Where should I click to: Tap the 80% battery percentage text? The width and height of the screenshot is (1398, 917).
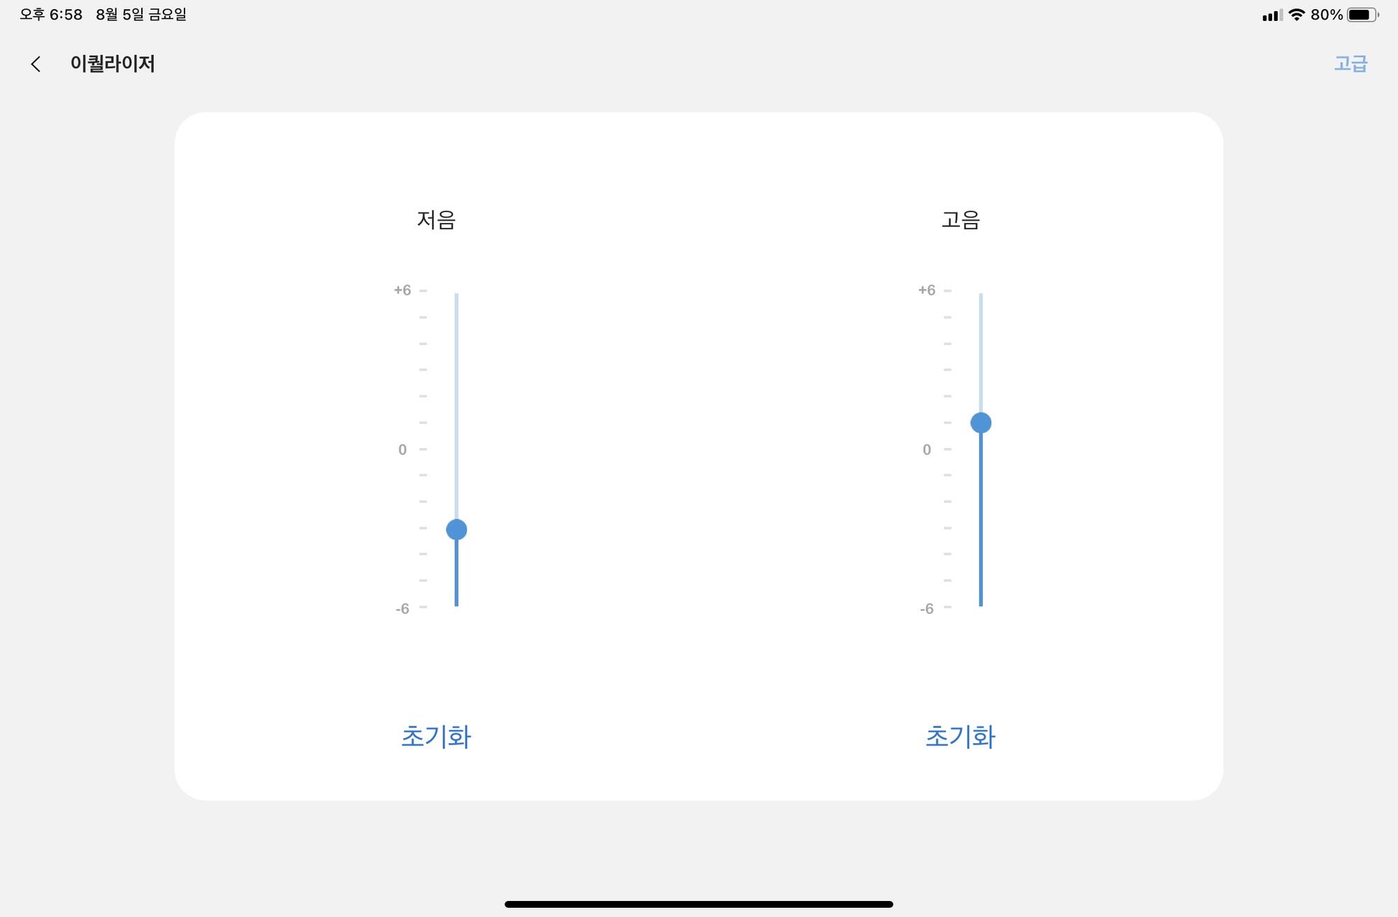(x=1327, y=15)
